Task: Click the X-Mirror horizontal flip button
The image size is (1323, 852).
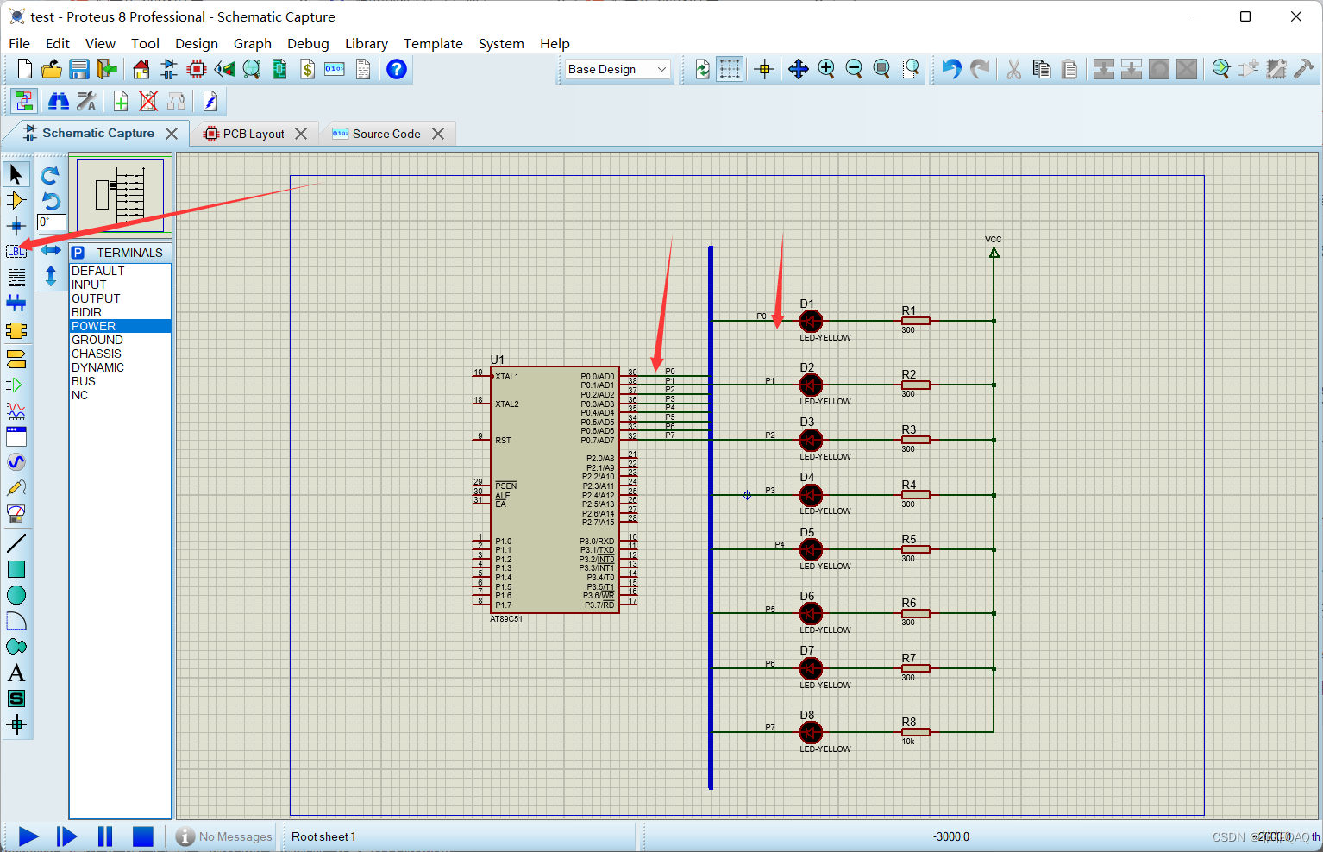Action: click(x=51, y=250)
